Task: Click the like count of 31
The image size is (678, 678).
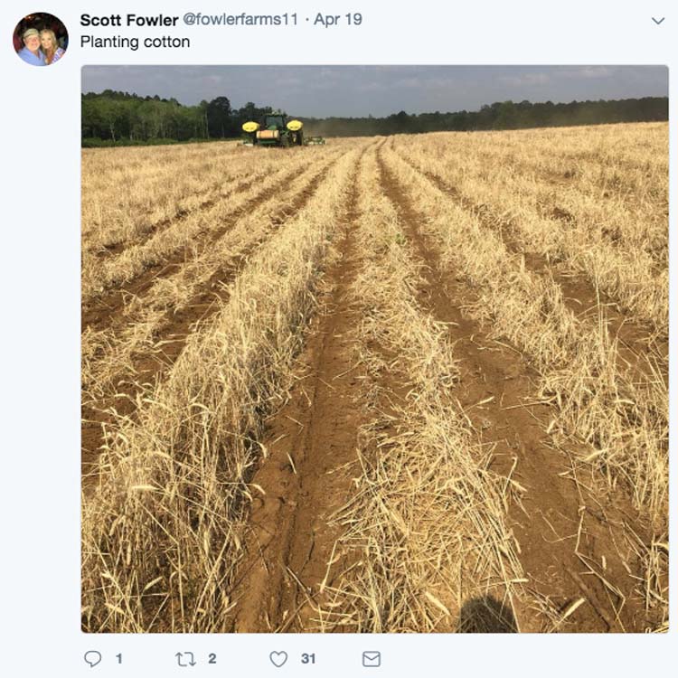Action: pyautogui.click(x=308, y=659)
